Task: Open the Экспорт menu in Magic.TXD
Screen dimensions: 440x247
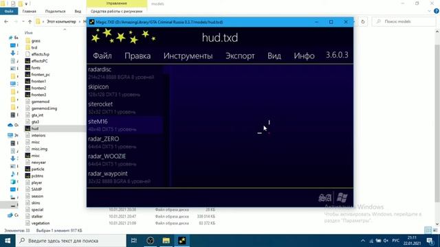Action: (240, 56)
